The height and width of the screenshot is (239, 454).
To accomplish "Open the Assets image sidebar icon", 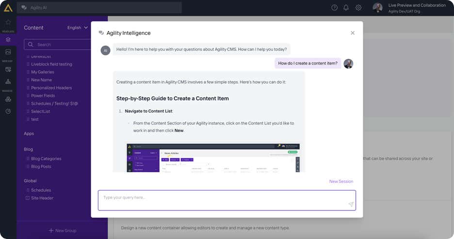I will (x=8, y=52).
